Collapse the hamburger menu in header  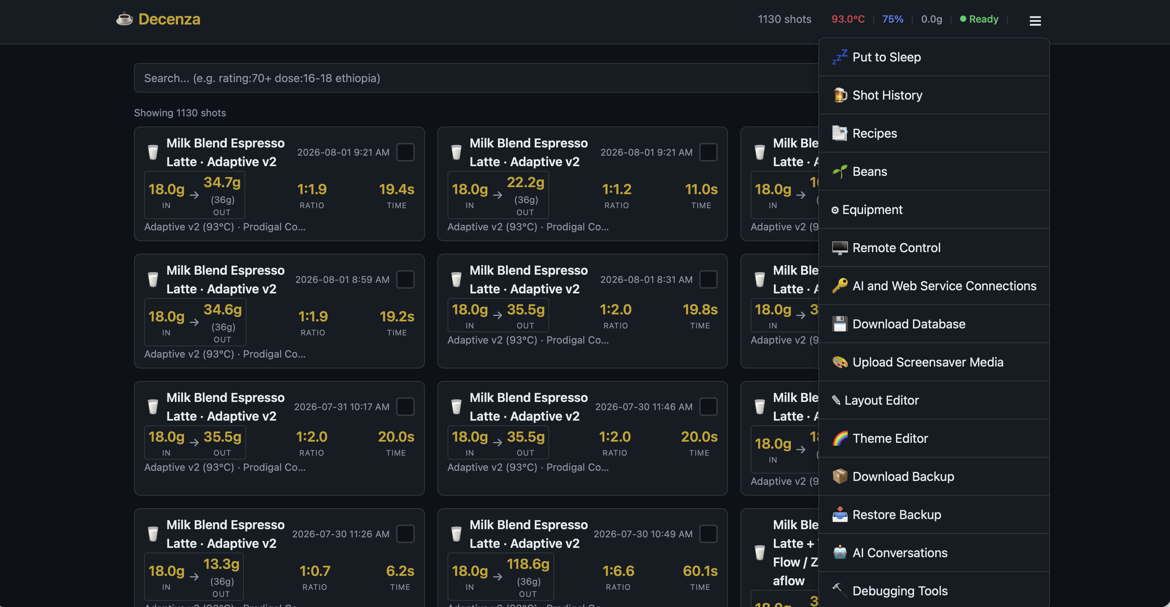(1035, 21)
